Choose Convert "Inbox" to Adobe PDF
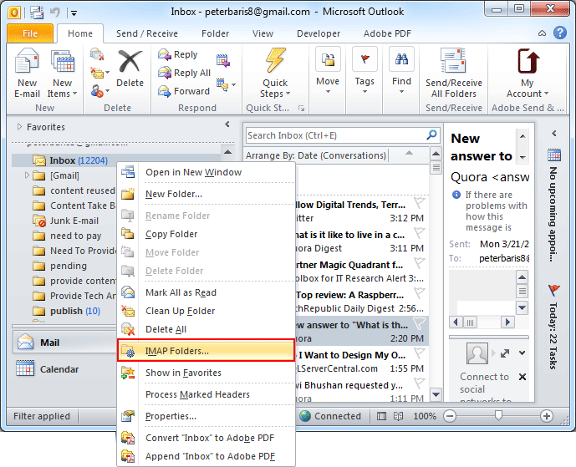Image resolution: width=576 pixels, height=467 pixels. (x=206, y=438)
